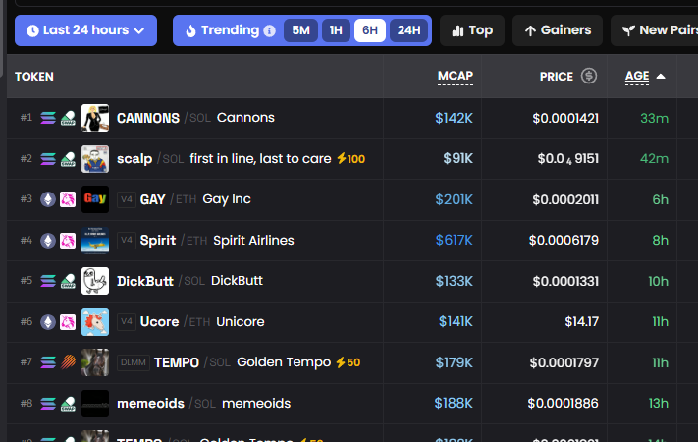Viewport: 698px width, 442px height.
Task: Click the scalp token avatar
Action: 95,158
